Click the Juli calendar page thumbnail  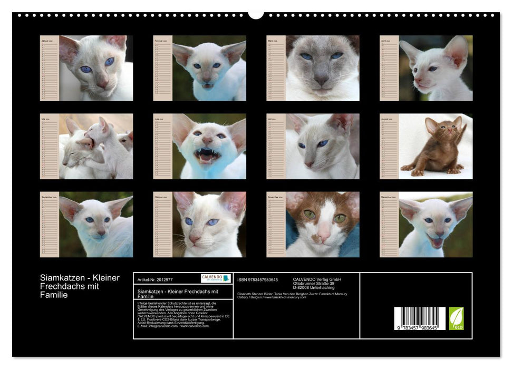point(313,147)
